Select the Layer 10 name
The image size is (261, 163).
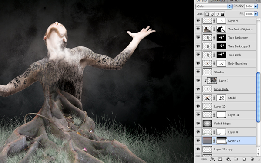(220, 107)
